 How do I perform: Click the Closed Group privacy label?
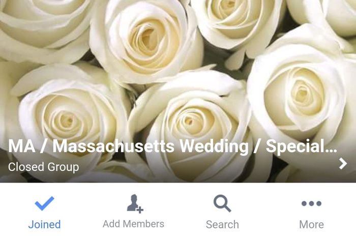[x=44, y=167]
